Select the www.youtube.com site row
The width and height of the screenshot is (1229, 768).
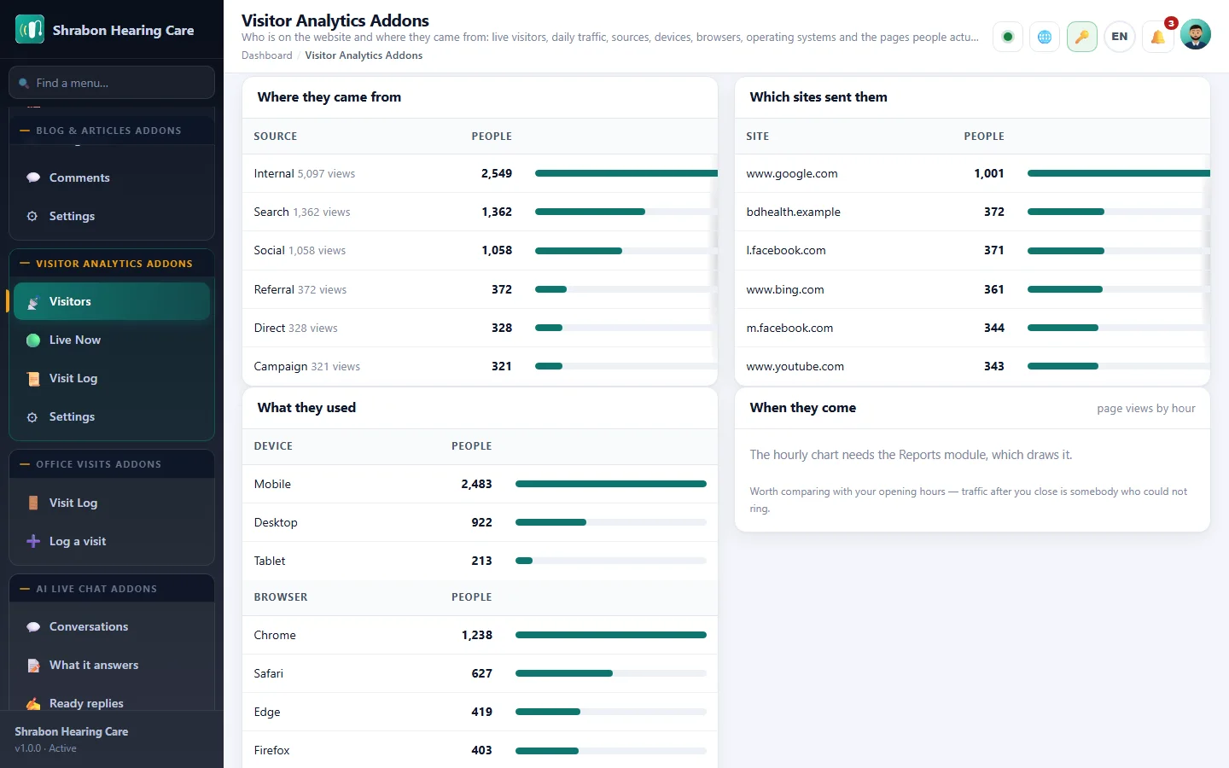972,366
